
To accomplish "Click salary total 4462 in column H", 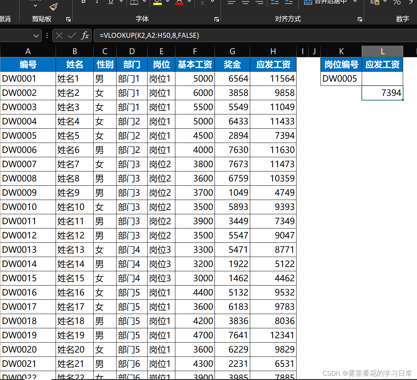I will click(x=273, y=278).
